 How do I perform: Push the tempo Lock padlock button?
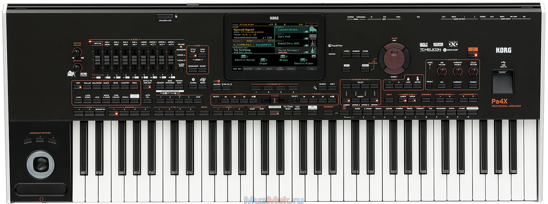[408, 86]
